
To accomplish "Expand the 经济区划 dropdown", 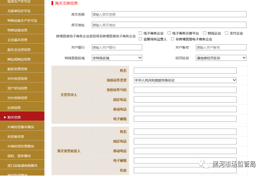I will (221, 58).
